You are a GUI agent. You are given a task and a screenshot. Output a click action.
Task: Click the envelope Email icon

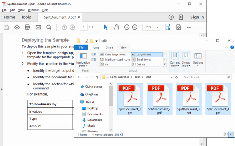pyautogui.click(x=38, y=27)
